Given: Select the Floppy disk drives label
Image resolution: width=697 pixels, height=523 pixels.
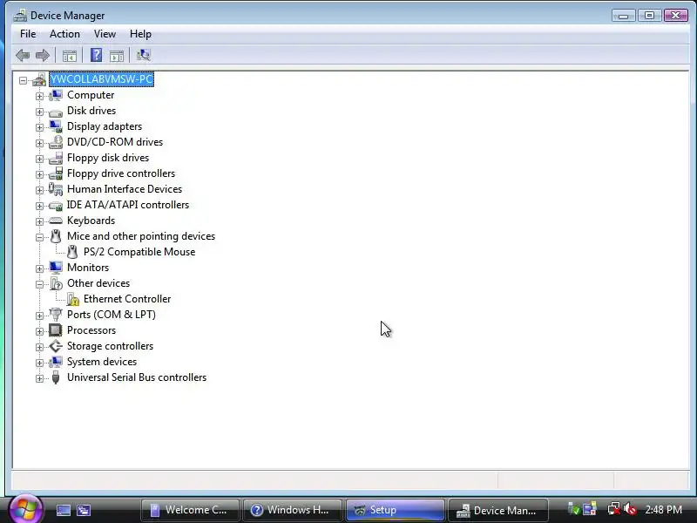Looking at the screenshot, I should (108, 158).
